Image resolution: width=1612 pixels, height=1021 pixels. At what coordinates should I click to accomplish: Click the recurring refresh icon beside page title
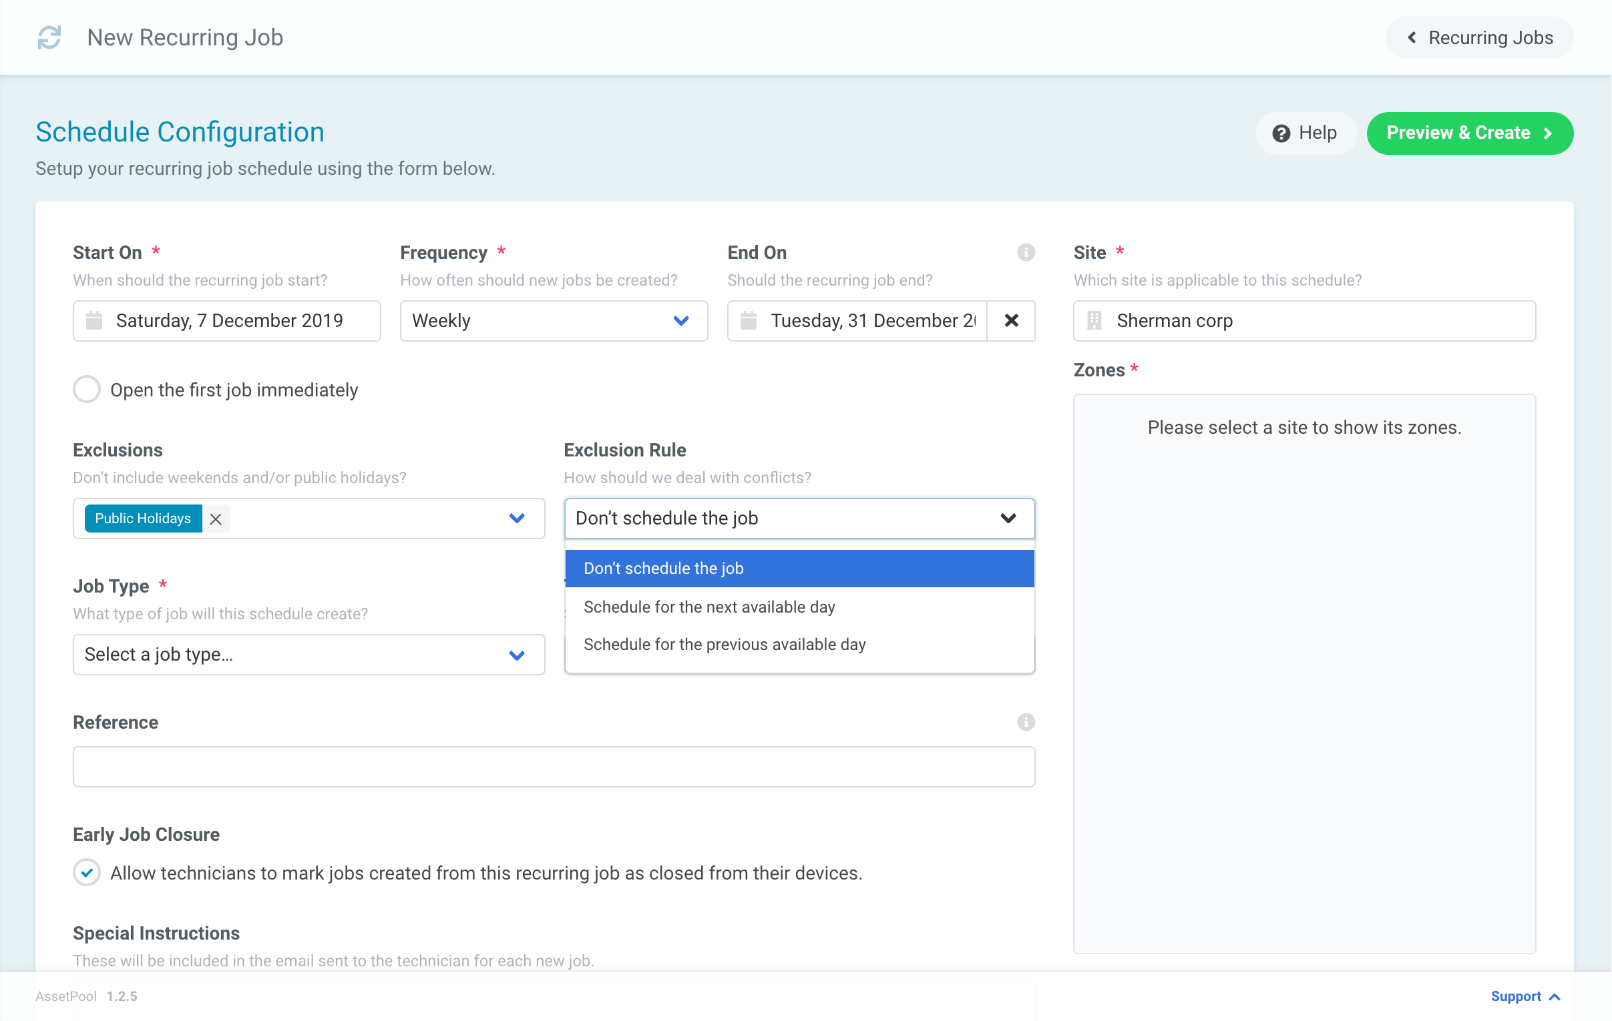point(49,37)
